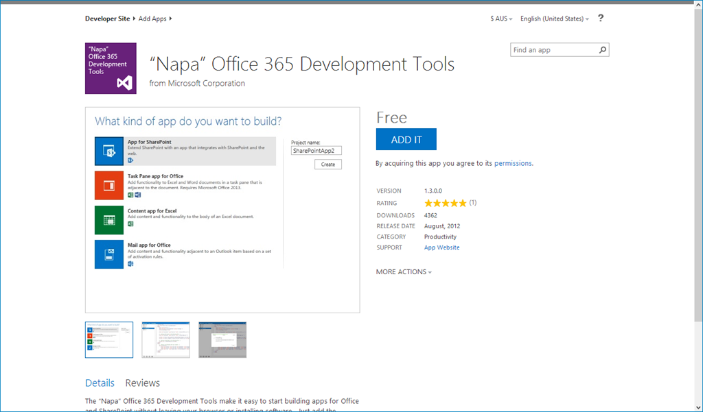
Task: Click the ADD IT button
Action: 406,140
